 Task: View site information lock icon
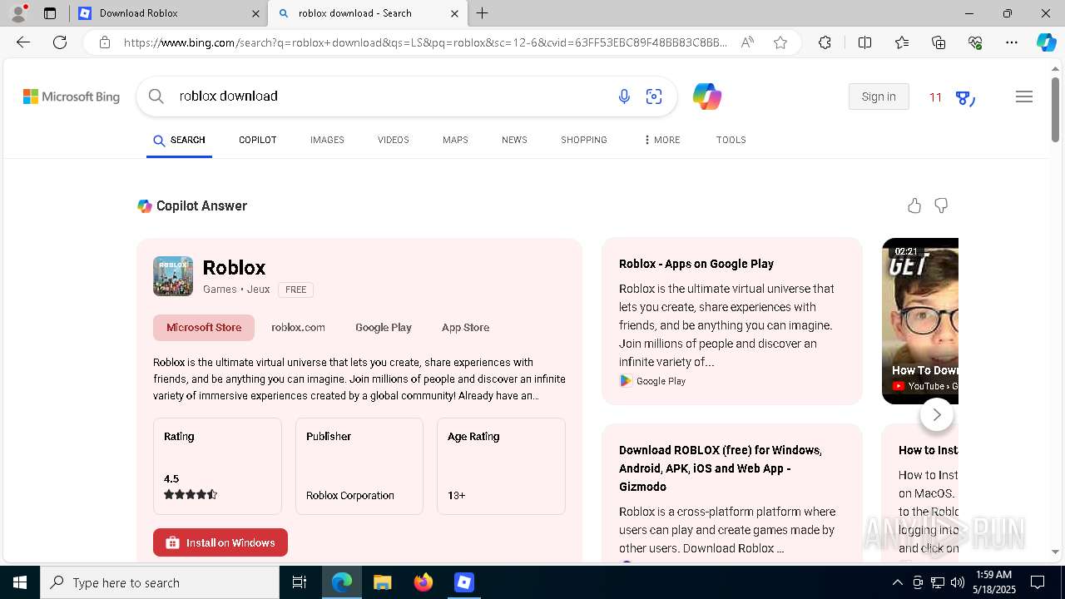coord(105,42)
